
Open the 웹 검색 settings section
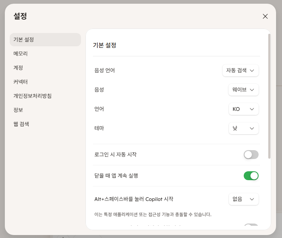(x=21, y=124)
